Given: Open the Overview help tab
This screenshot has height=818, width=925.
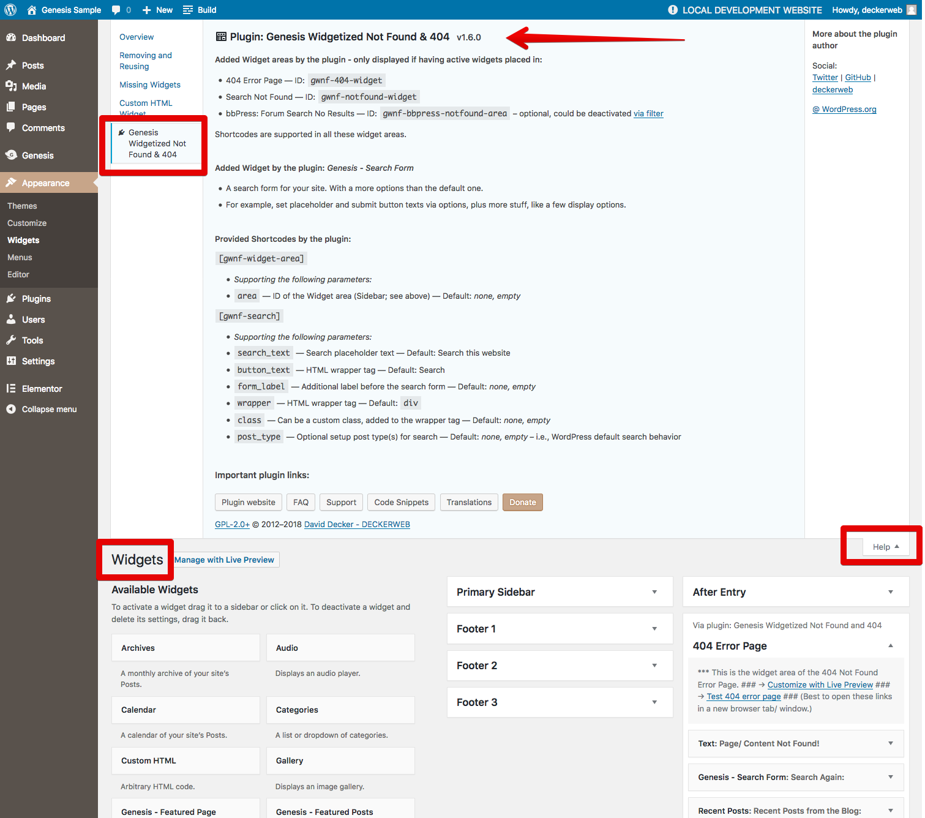Looking at the screenshot, I should pyautogui.click(x=137, y=37).
